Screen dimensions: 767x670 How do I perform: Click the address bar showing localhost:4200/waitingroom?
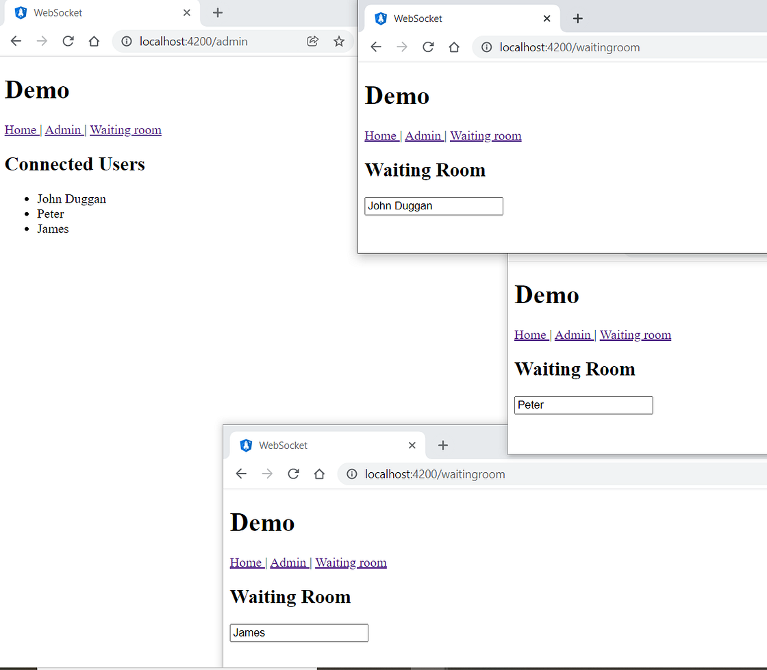point(583,47)
